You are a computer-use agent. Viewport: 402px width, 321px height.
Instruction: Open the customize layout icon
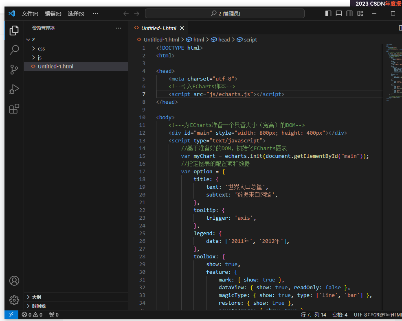pyautogui.click(x=360, y=13)
